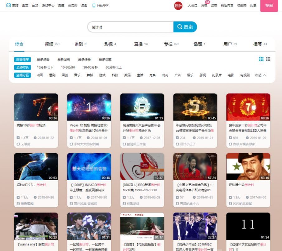Viewport: 282px width, 251px height.
Task: Open the Vegas 12 模板 video thumbnail
Action: pos(89,107)
